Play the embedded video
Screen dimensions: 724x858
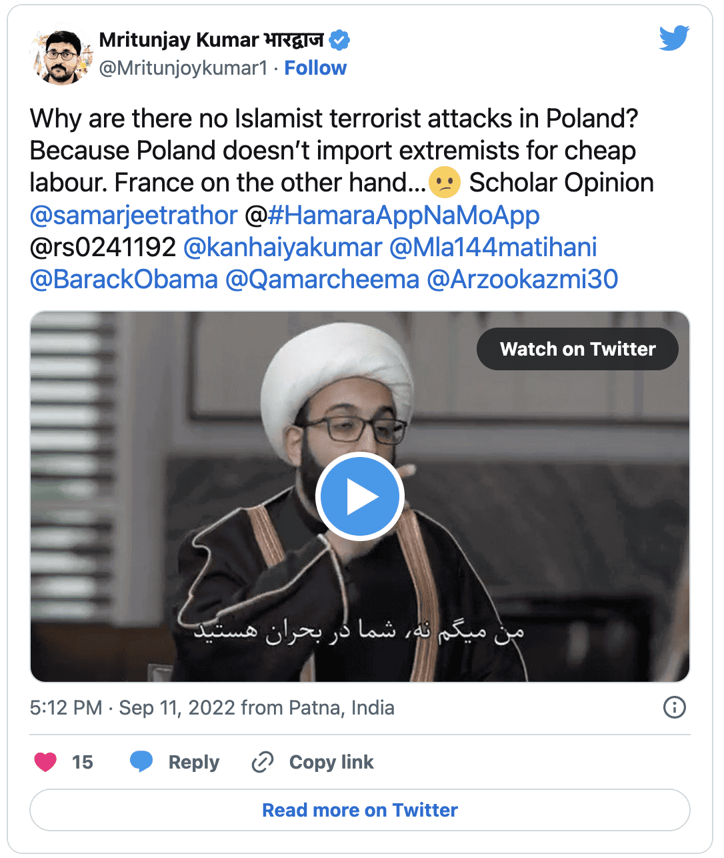360,496
